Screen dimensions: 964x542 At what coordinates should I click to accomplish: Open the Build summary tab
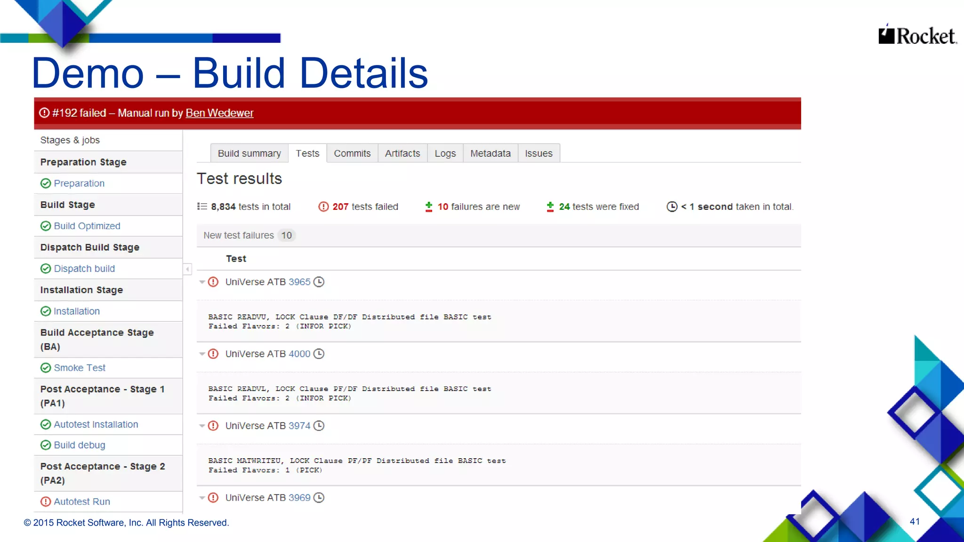coord(249,153)
